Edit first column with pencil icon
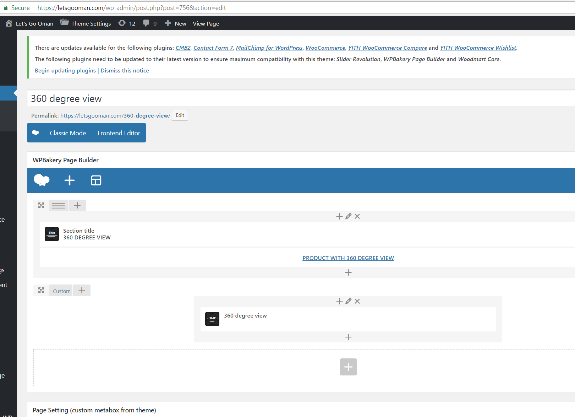The image size is (575, 417). [348, 216]
